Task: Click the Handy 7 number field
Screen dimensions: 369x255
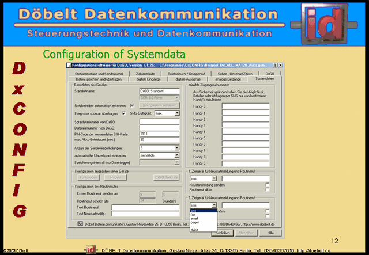Action: [246, 150]
